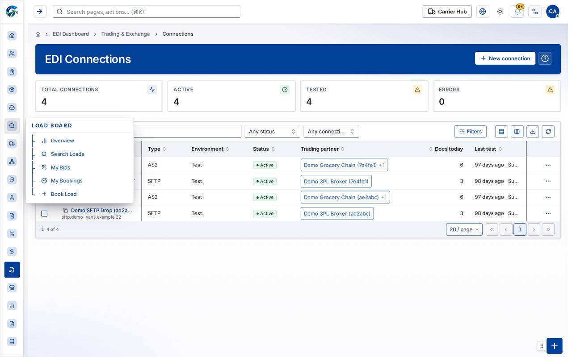Click the blue plus floating button

click(555, 346)
